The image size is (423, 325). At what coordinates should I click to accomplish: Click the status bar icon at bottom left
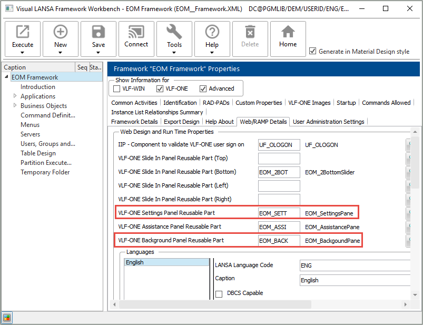tap(6, 317)
